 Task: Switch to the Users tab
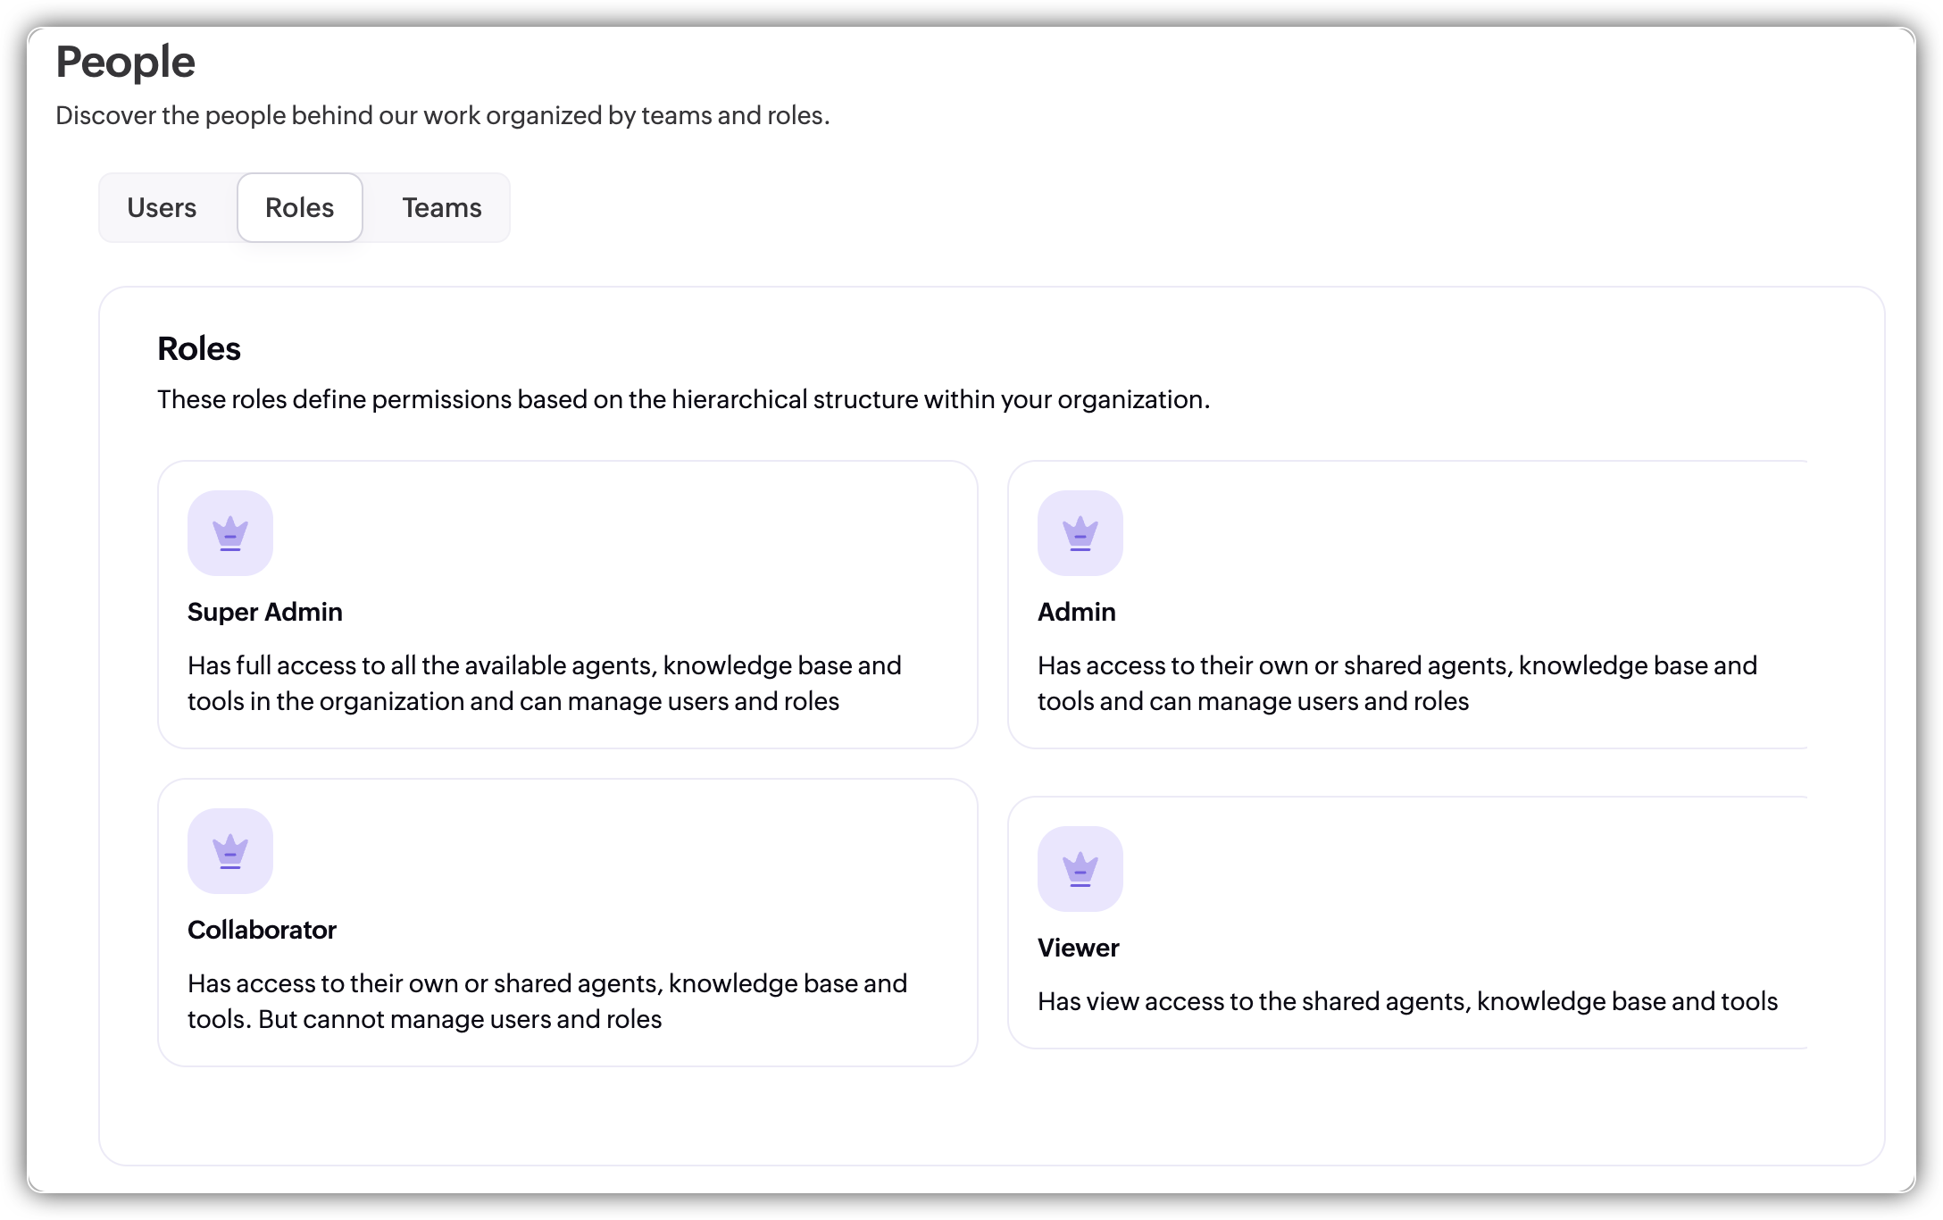click(162, 208)
